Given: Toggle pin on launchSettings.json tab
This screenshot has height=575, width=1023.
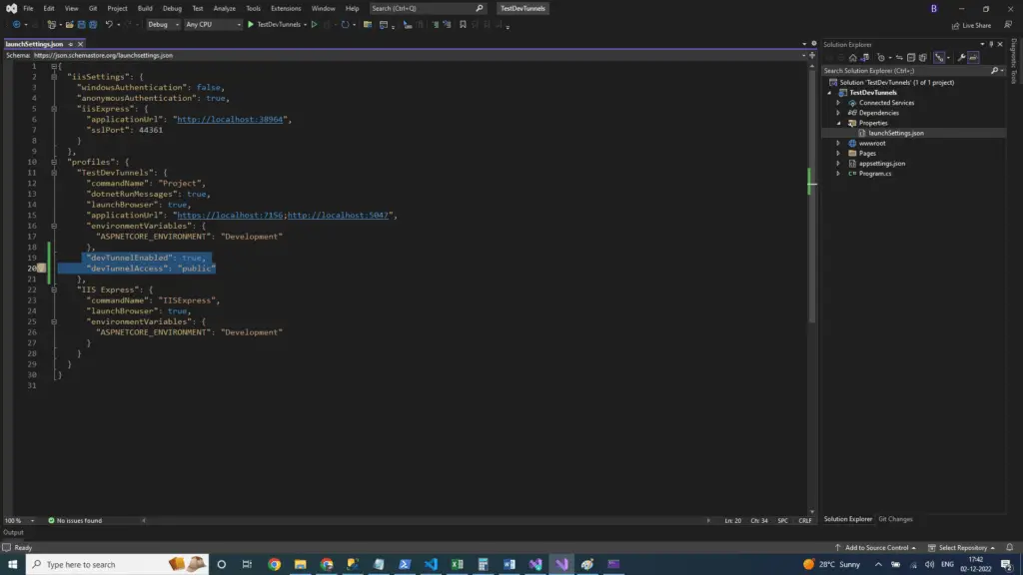Looking at the screenshot, I should [71, 44].
